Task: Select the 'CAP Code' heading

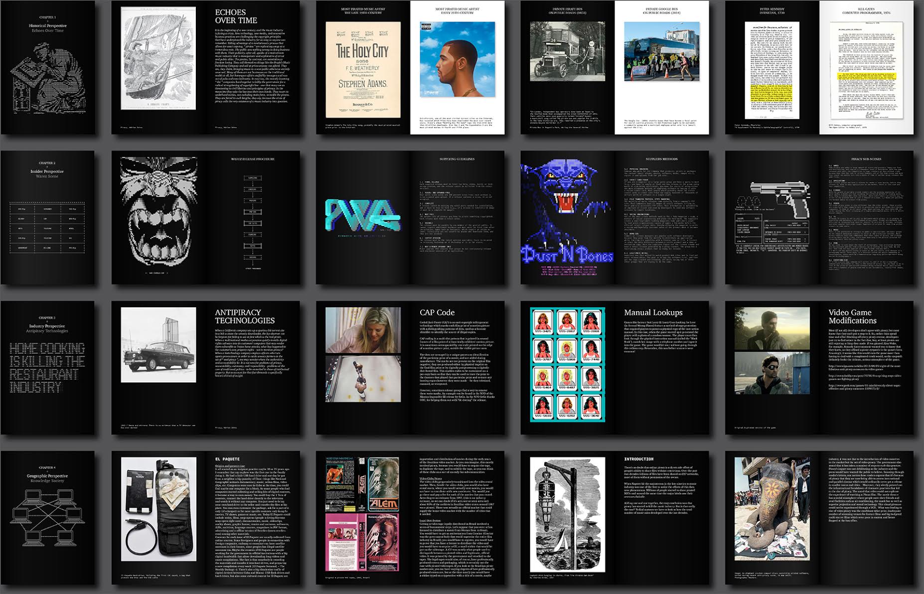Action: point(437,312)
